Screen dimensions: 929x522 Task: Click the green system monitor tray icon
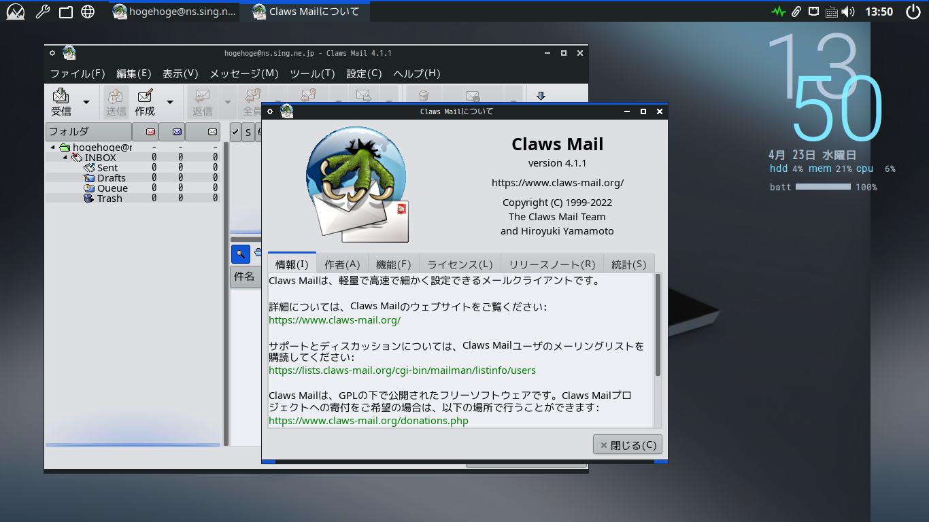[x=779, y=12]
